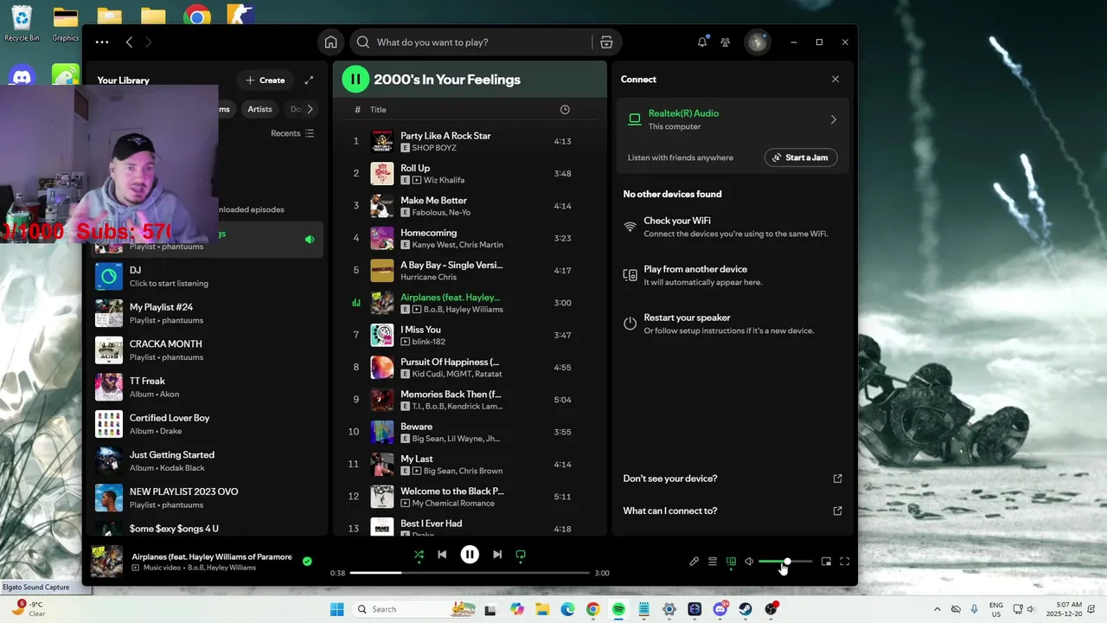Click the Create button in Your Library
Viewport: 1107px width, 623px height.
tap(265, 80)
